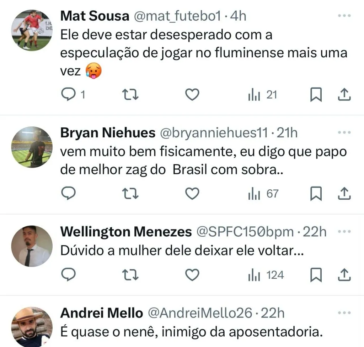The width and height of the screenshot is (364, 347).
Task: Bookmark Mat Sousa's tweet
Action: click(316, 95)
